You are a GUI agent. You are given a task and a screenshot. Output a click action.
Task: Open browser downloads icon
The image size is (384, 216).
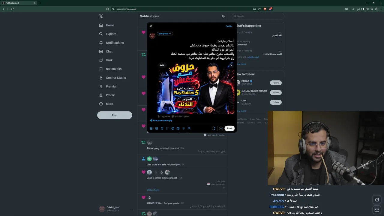pyautogui.click(x=354, y=9)
